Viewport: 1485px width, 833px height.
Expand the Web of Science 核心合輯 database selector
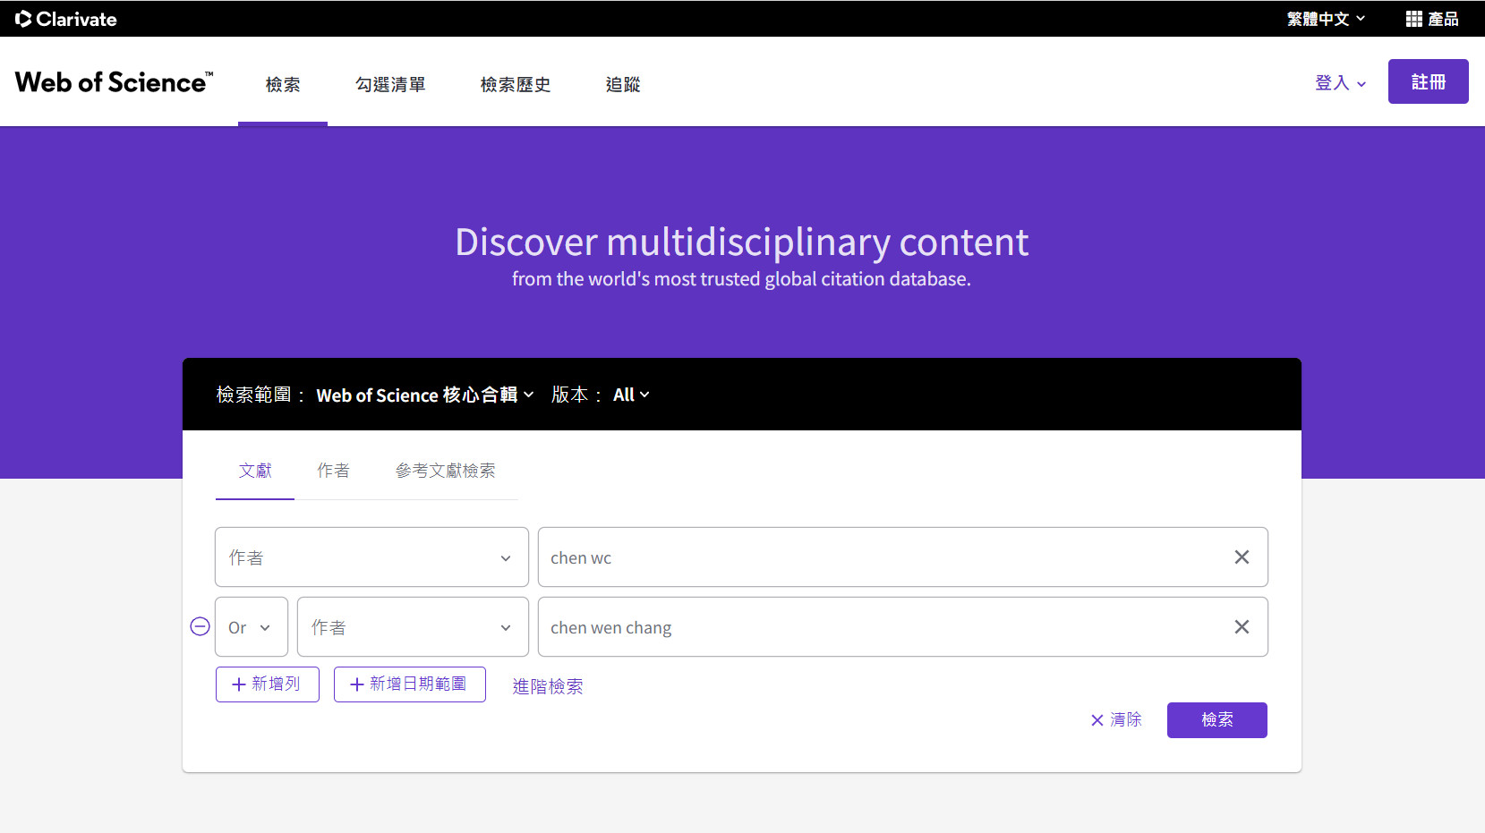(425, 395)
